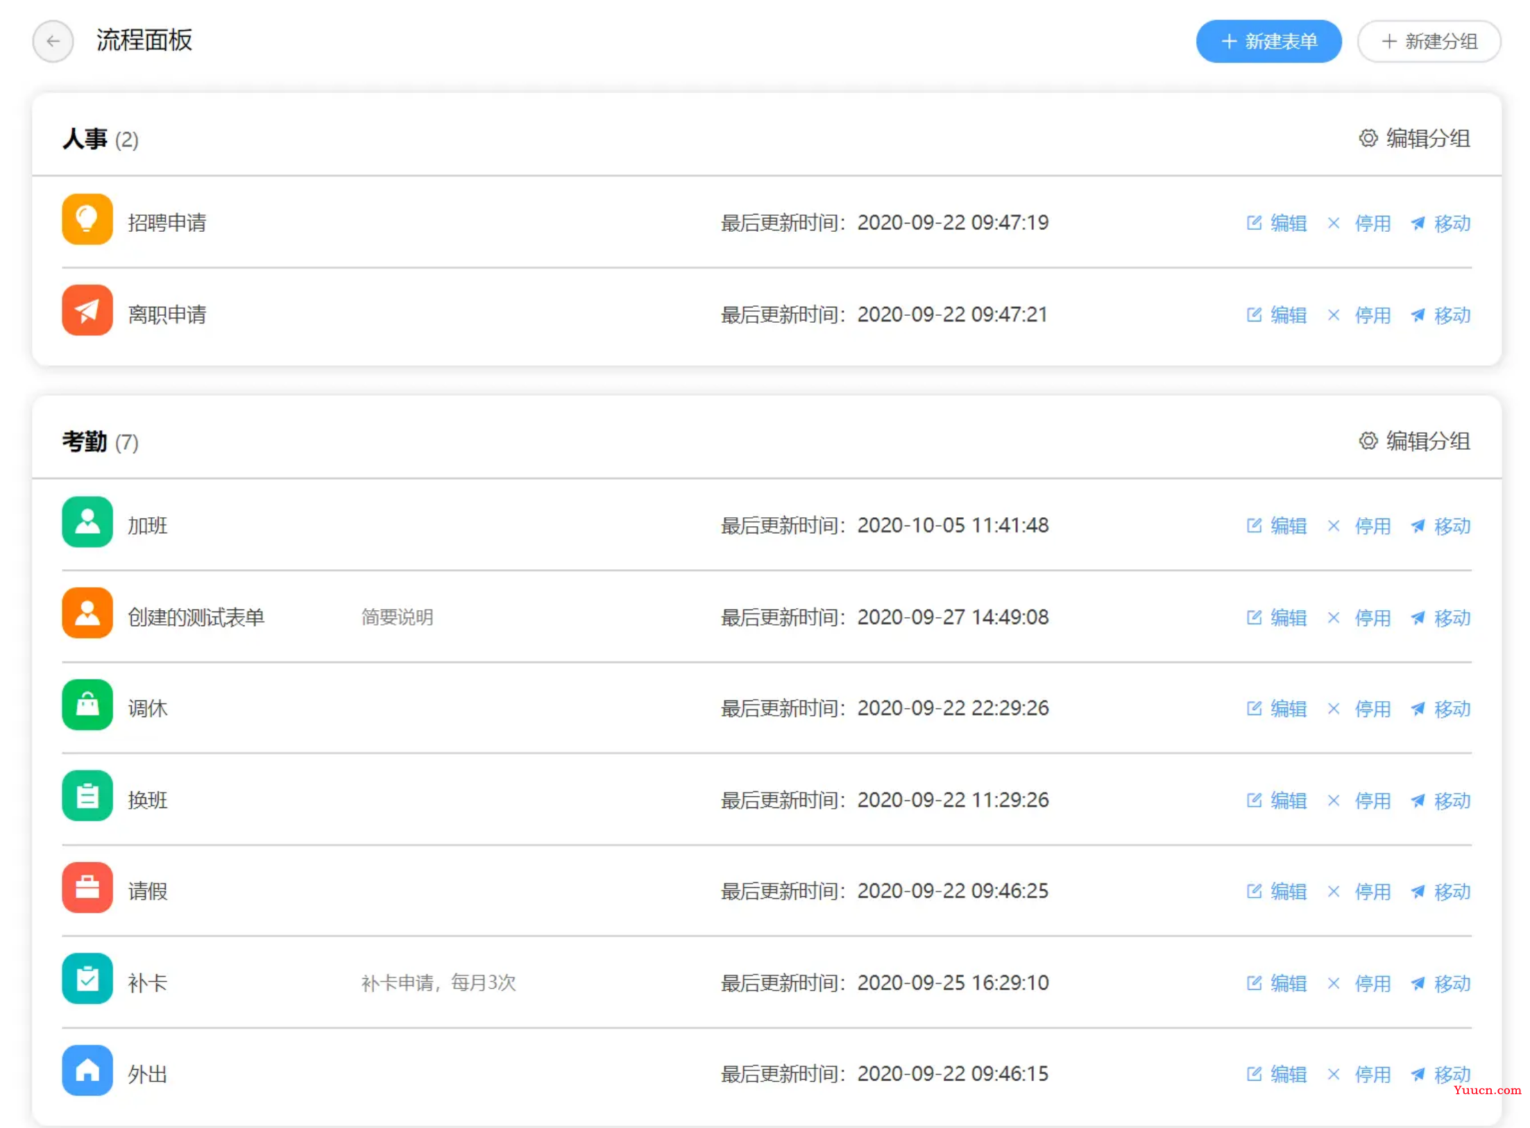The image size is (1530, 1128).
Task: Click the 人事 group heading
Action: pyautogui.click(x=85, y=139)
